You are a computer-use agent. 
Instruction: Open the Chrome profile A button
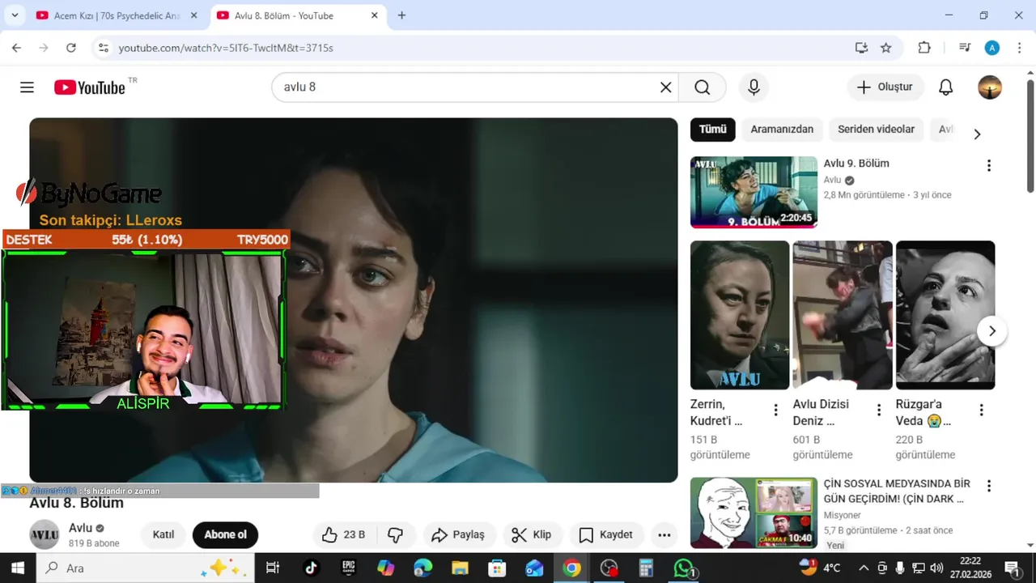pos(992,48)
